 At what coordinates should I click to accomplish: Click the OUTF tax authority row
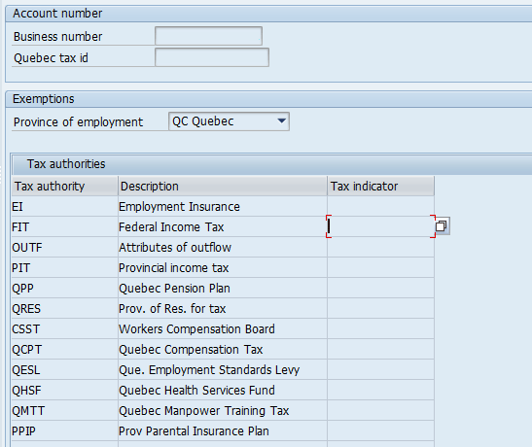[223, 247]
